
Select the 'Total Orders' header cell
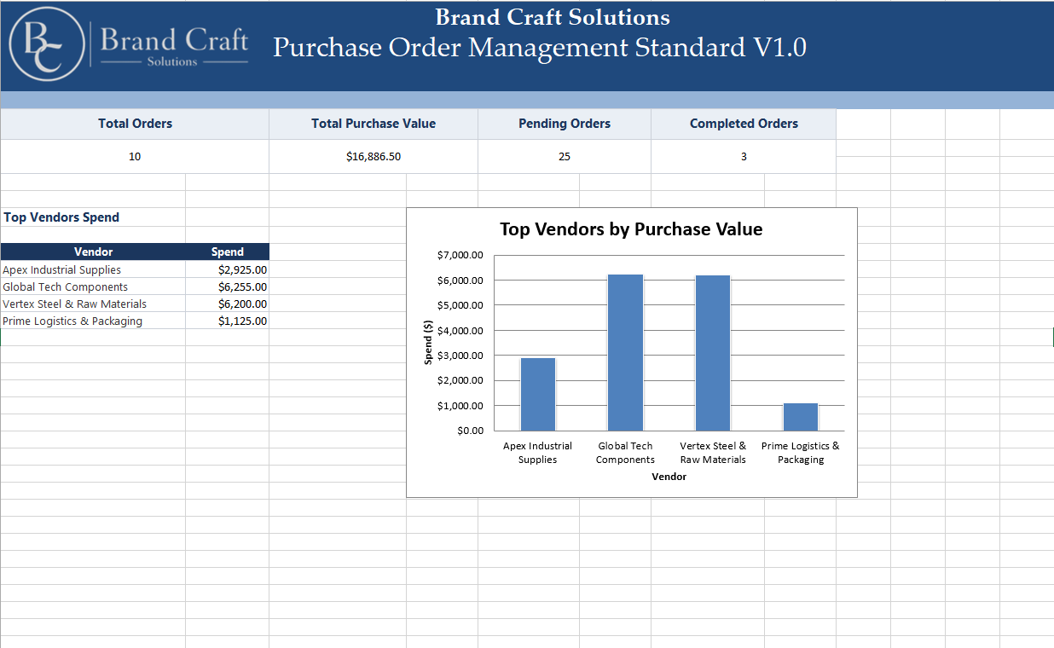click(135, 124)
